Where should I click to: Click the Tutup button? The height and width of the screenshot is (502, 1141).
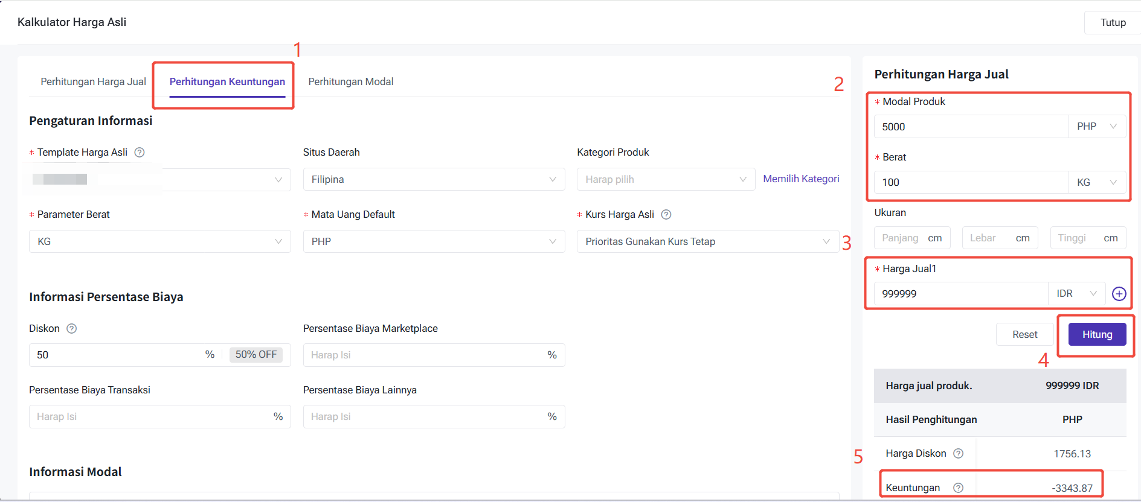pyautogui.click(x=1113, y=23)
